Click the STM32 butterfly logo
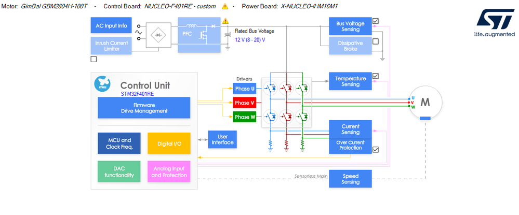This screenshot has height=215, width=519. click(x=102, y=84)
